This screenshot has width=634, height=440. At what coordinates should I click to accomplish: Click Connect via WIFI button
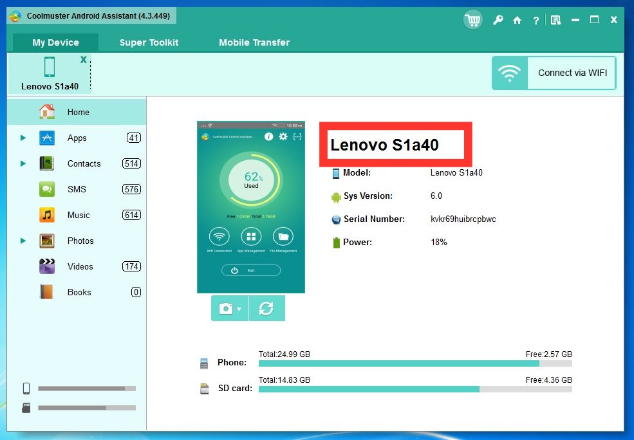(554, 73)
